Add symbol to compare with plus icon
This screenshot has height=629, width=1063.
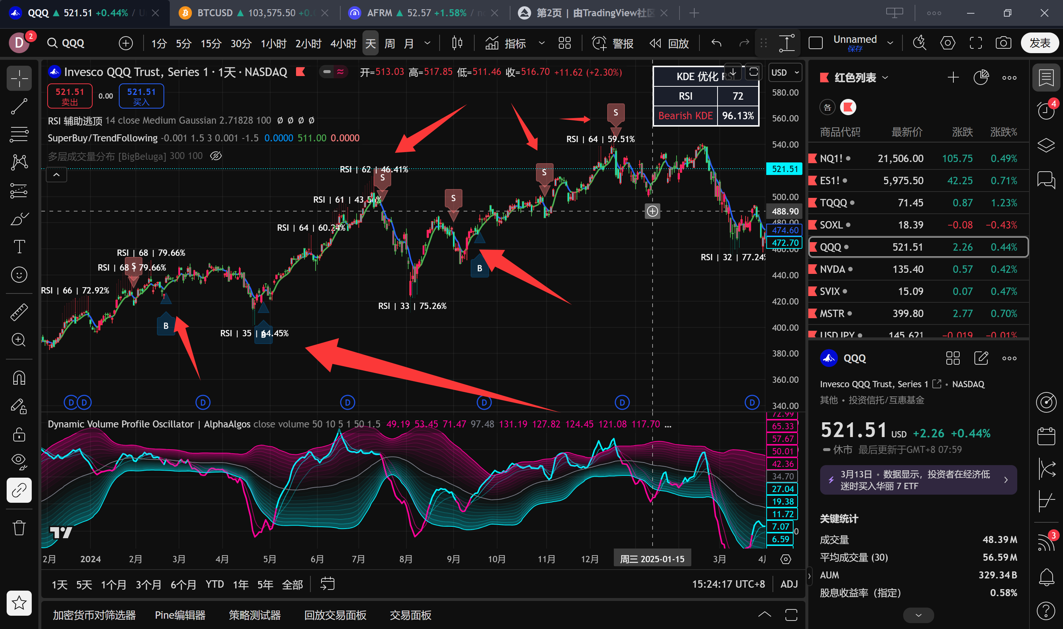click(x=126, y=43)
